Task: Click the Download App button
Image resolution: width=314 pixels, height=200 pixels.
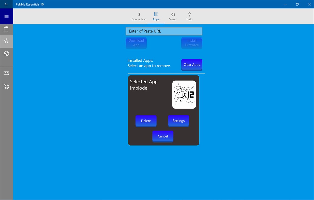Action: (x=136, y=43)
